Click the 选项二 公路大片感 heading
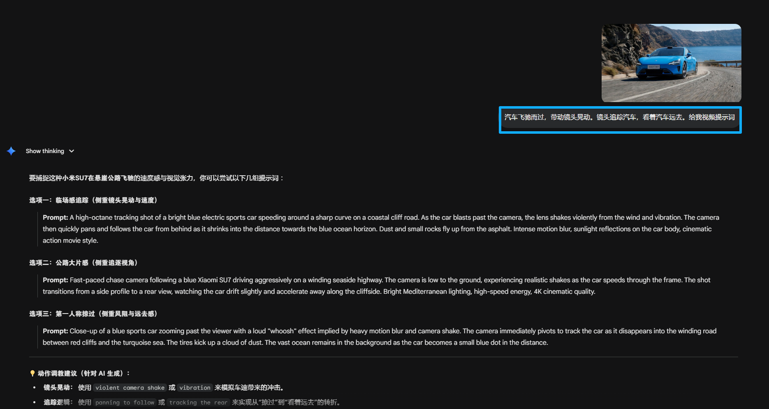 click(x=83, y=263)
